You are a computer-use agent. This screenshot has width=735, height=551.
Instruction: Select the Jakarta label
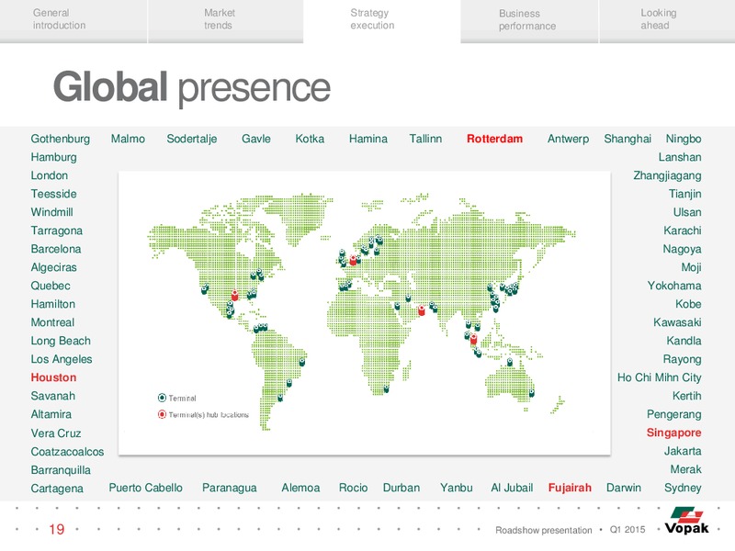click(683, 451)
